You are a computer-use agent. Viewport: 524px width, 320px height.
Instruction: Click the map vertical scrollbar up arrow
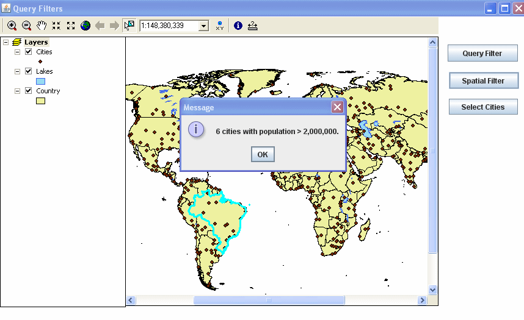(x=433, y=43)
